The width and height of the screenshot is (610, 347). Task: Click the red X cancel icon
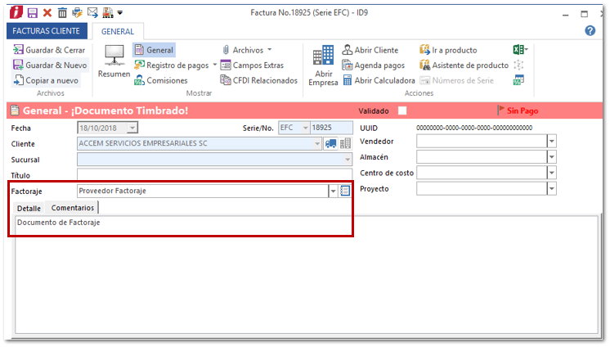pyautogui.click(x=47, y=13)
